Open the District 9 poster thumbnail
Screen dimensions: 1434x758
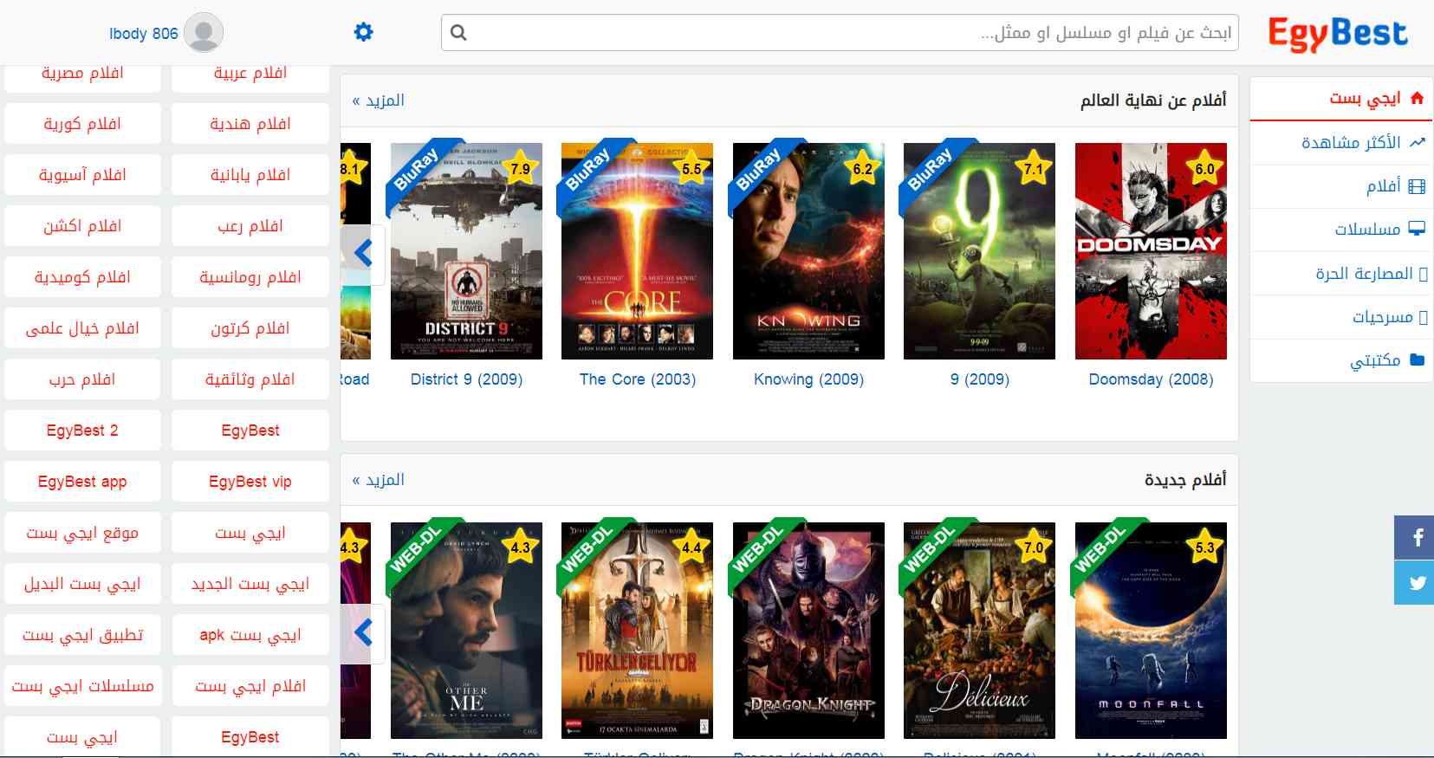(x=466, y=251)
